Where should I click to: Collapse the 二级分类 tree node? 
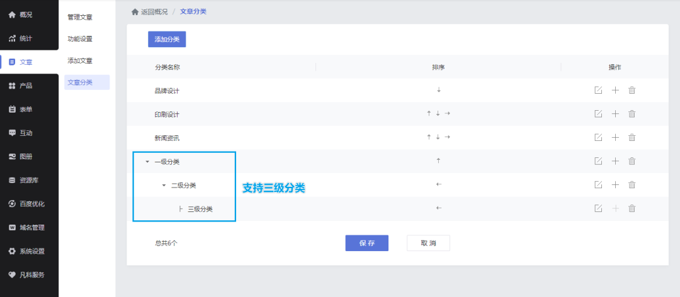[164, 185]
